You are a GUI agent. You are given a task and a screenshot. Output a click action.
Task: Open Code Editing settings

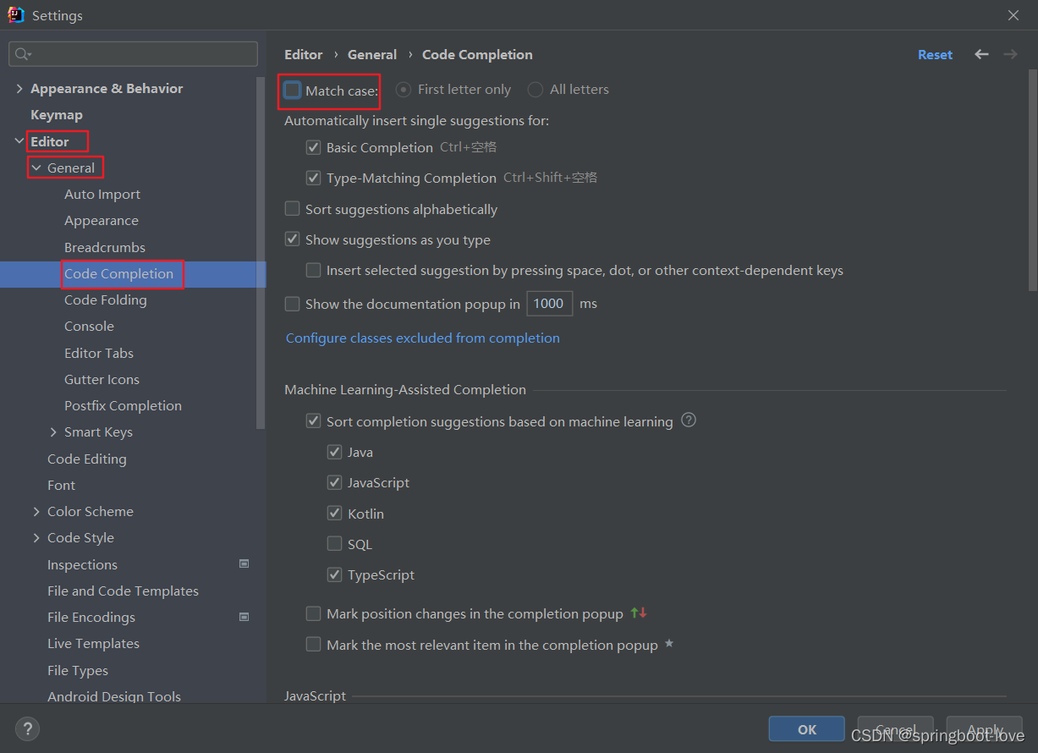(87, 459)
